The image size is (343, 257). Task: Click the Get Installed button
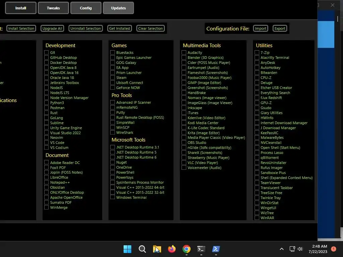pyautogui.click(x=120, y=28)
